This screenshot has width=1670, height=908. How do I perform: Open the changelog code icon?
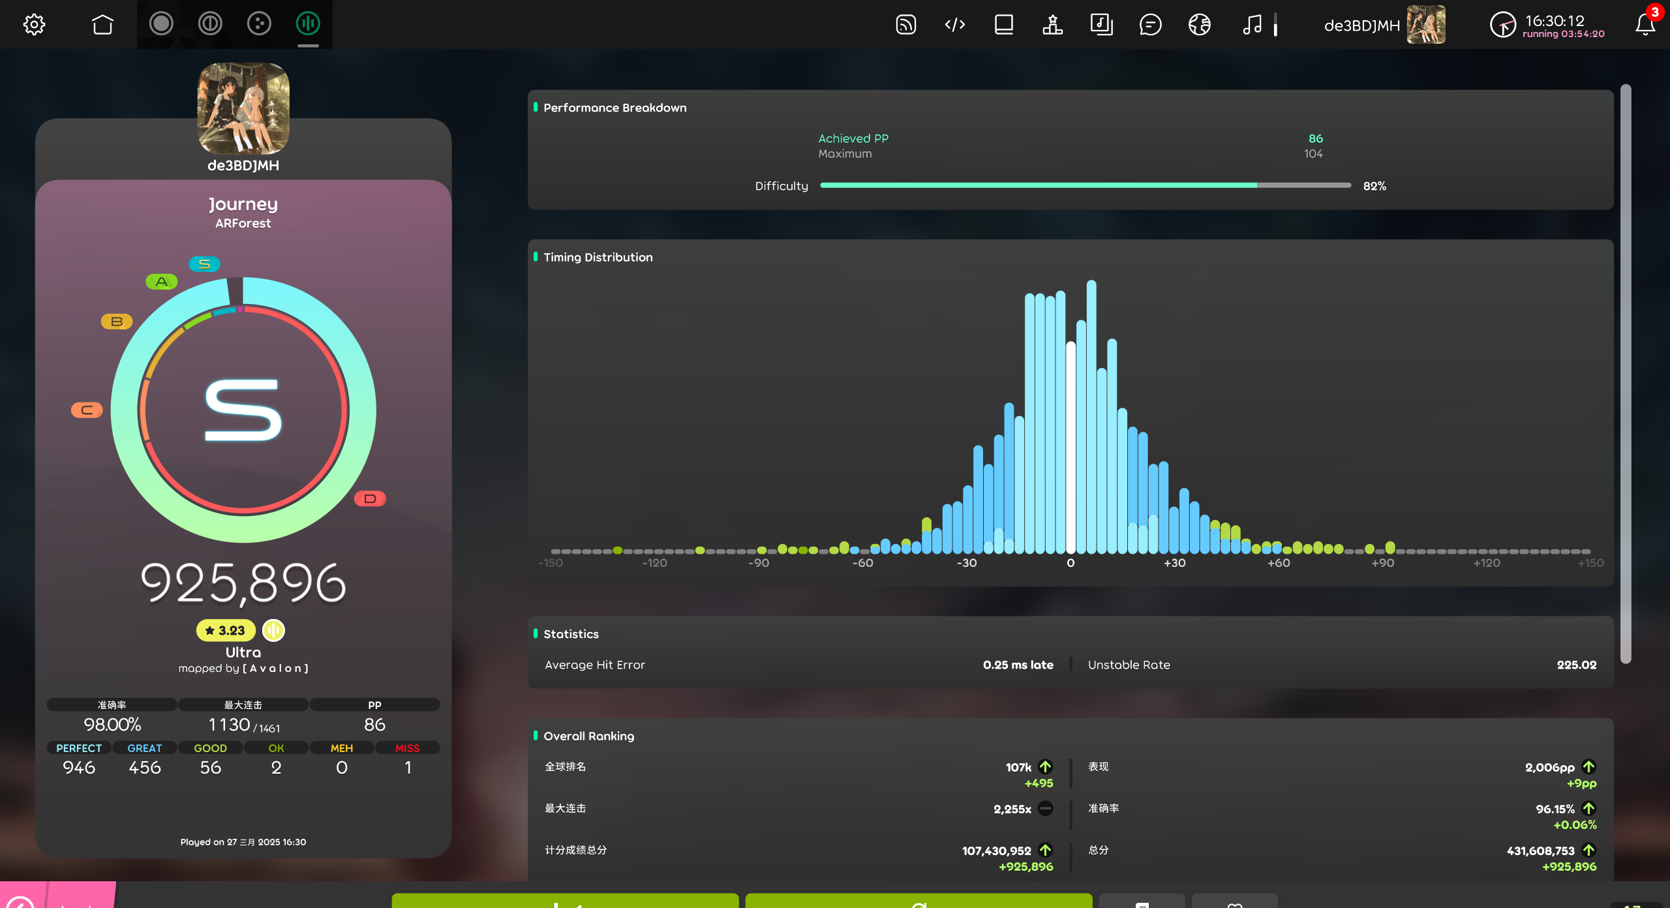click(954, 25)
